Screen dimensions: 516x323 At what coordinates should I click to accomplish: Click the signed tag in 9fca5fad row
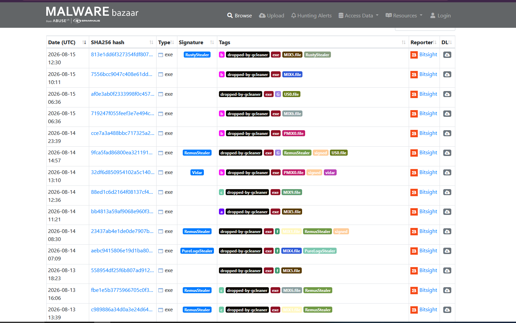tap(321, 153)
